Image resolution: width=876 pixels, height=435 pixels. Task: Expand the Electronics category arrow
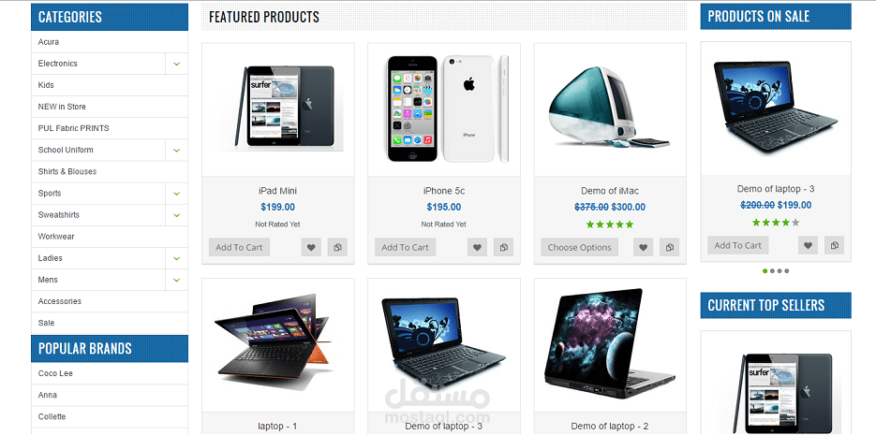click(176, 64)
